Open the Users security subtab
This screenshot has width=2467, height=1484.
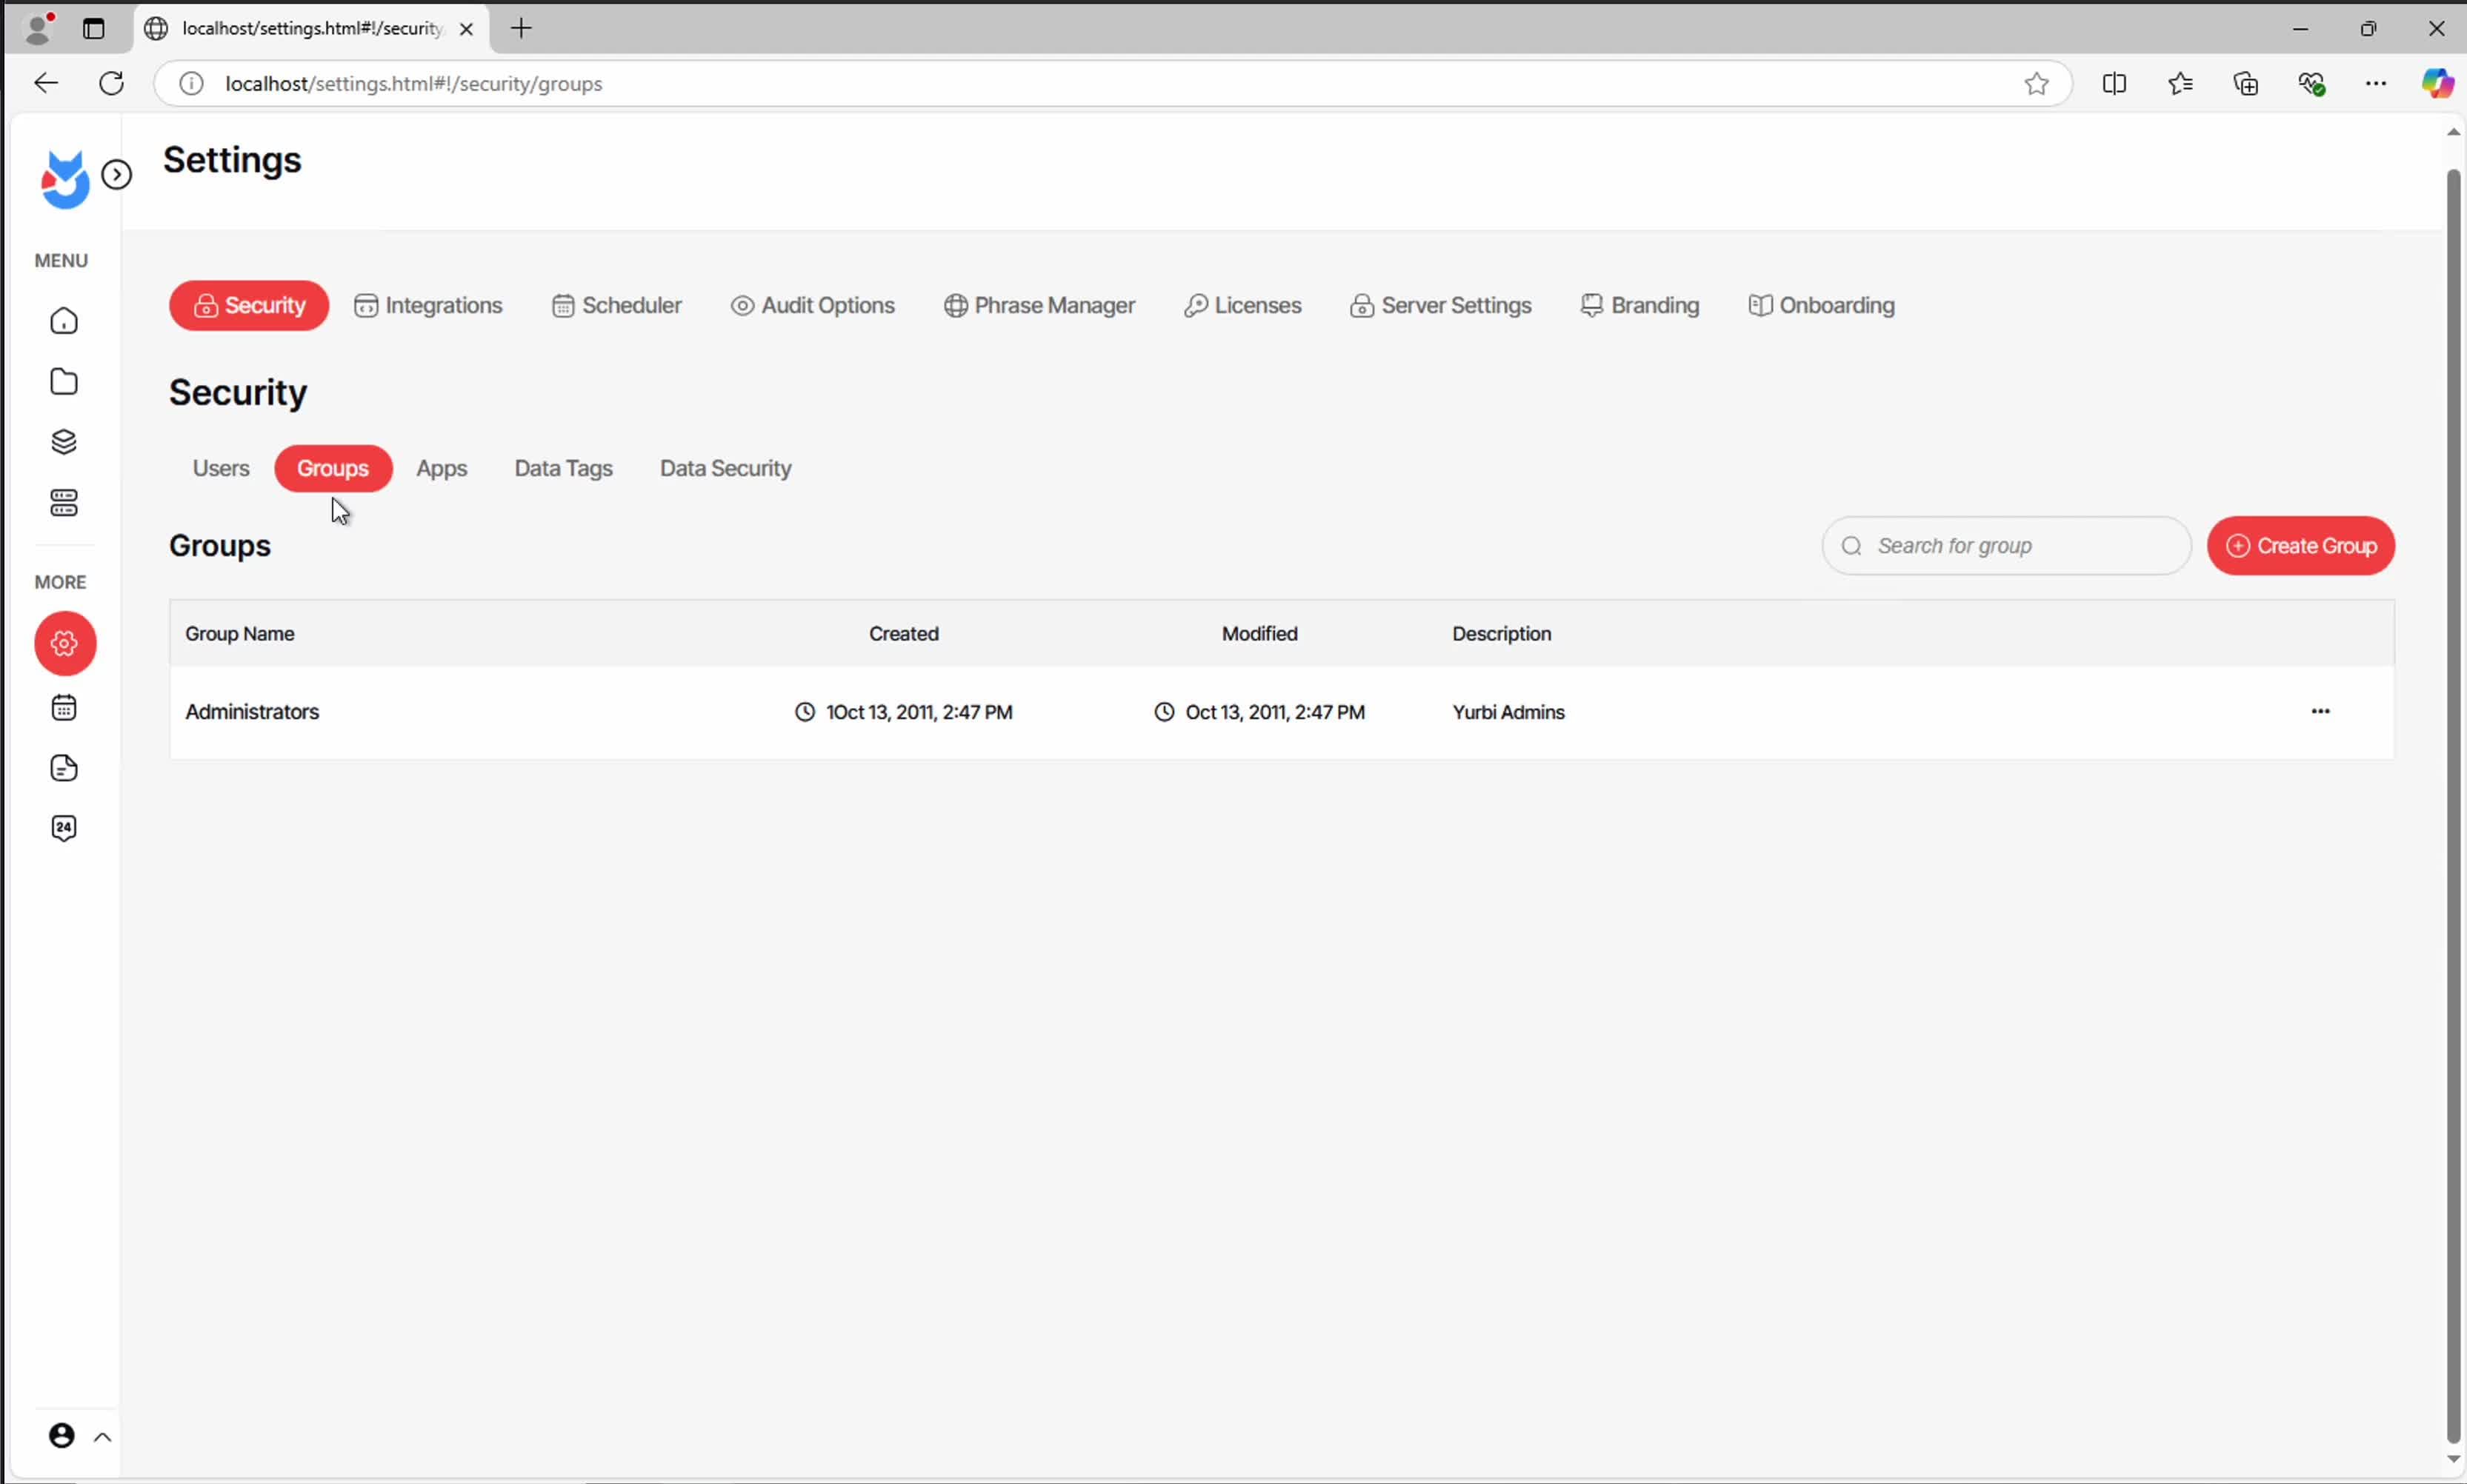pos(221,468)
